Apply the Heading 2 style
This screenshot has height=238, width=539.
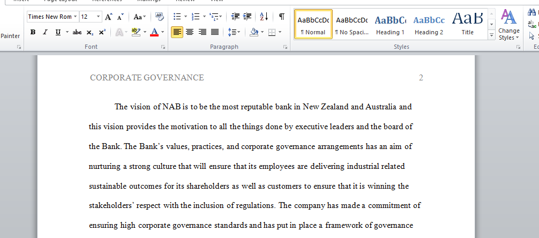[x=429, y=24]
